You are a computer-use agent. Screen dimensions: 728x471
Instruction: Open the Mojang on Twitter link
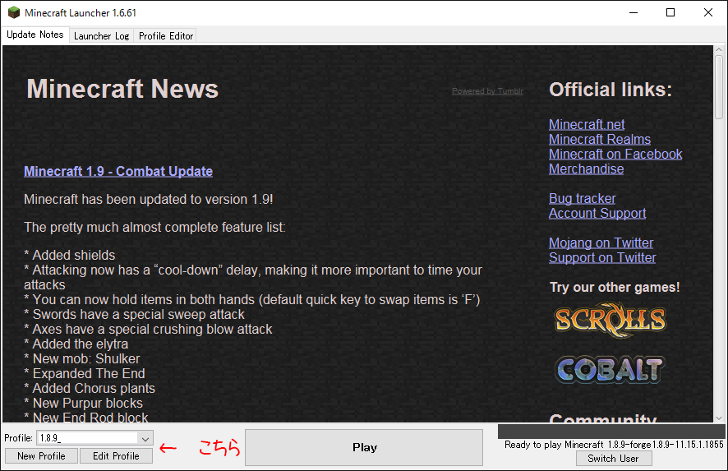(601, 243)
